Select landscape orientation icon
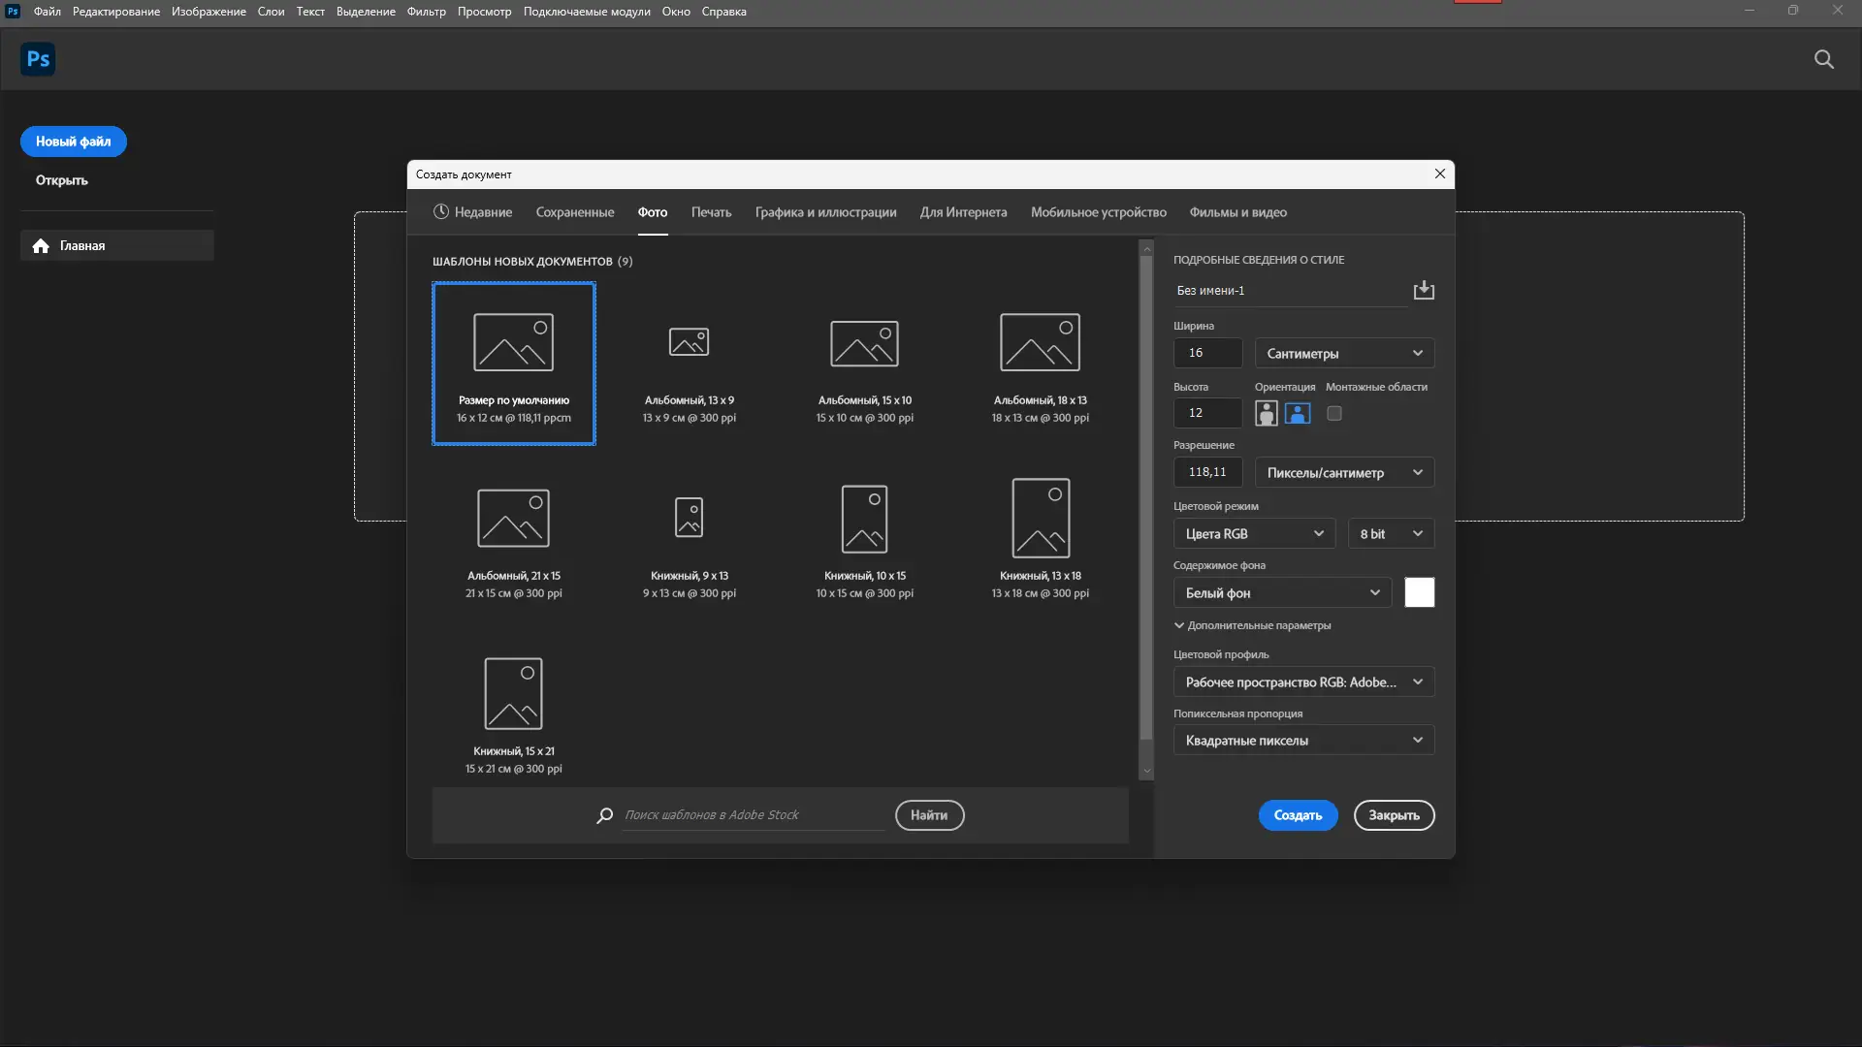1862x1047 pixels. (x=1298, y=414)
